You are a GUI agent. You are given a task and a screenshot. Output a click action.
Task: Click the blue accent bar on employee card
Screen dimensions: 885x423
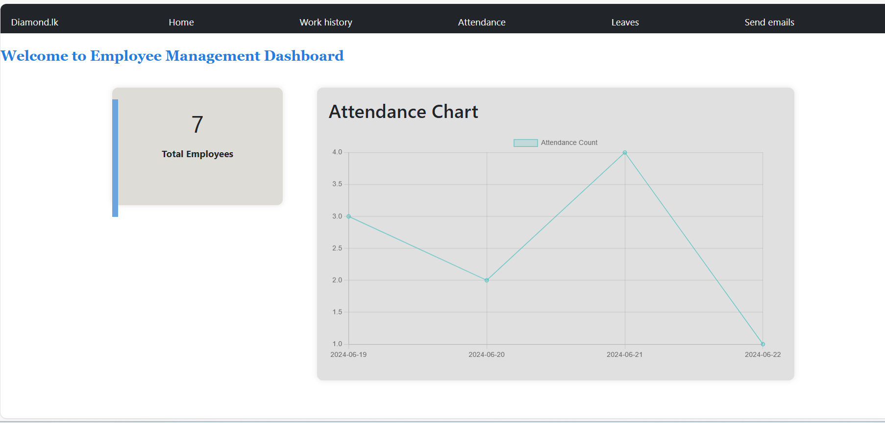(x=115, y=158)
